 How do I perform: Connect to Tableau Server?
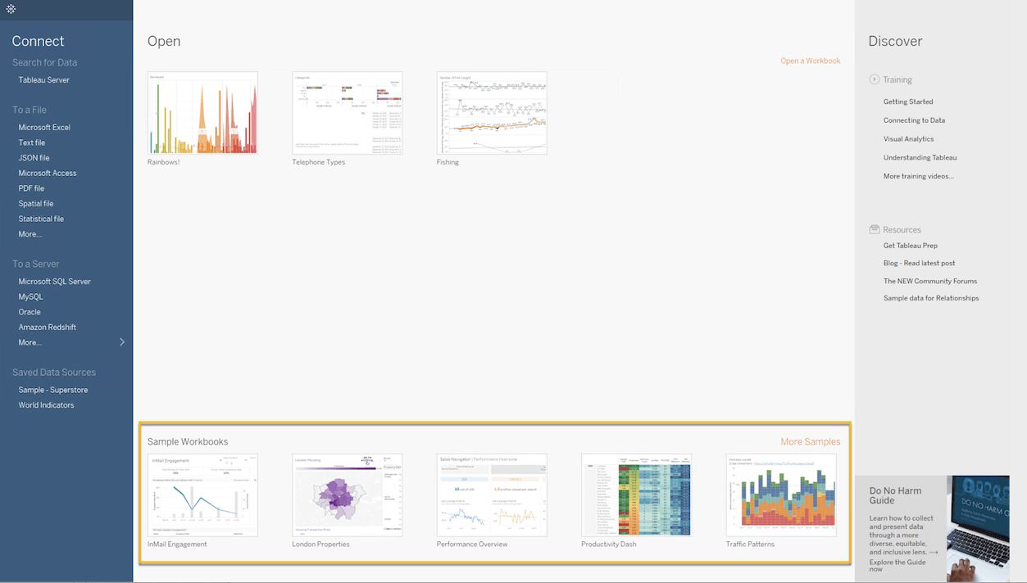click(44, 80)
